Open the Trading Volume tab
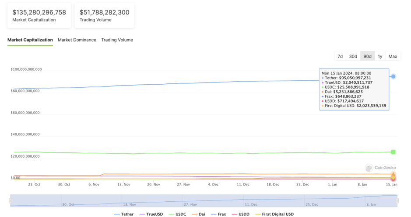Screen dimensions: 411x217 tap(117, 40)
